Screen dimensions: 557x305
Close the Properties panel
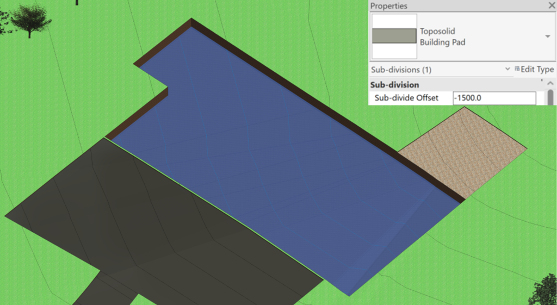click(550, 5)
